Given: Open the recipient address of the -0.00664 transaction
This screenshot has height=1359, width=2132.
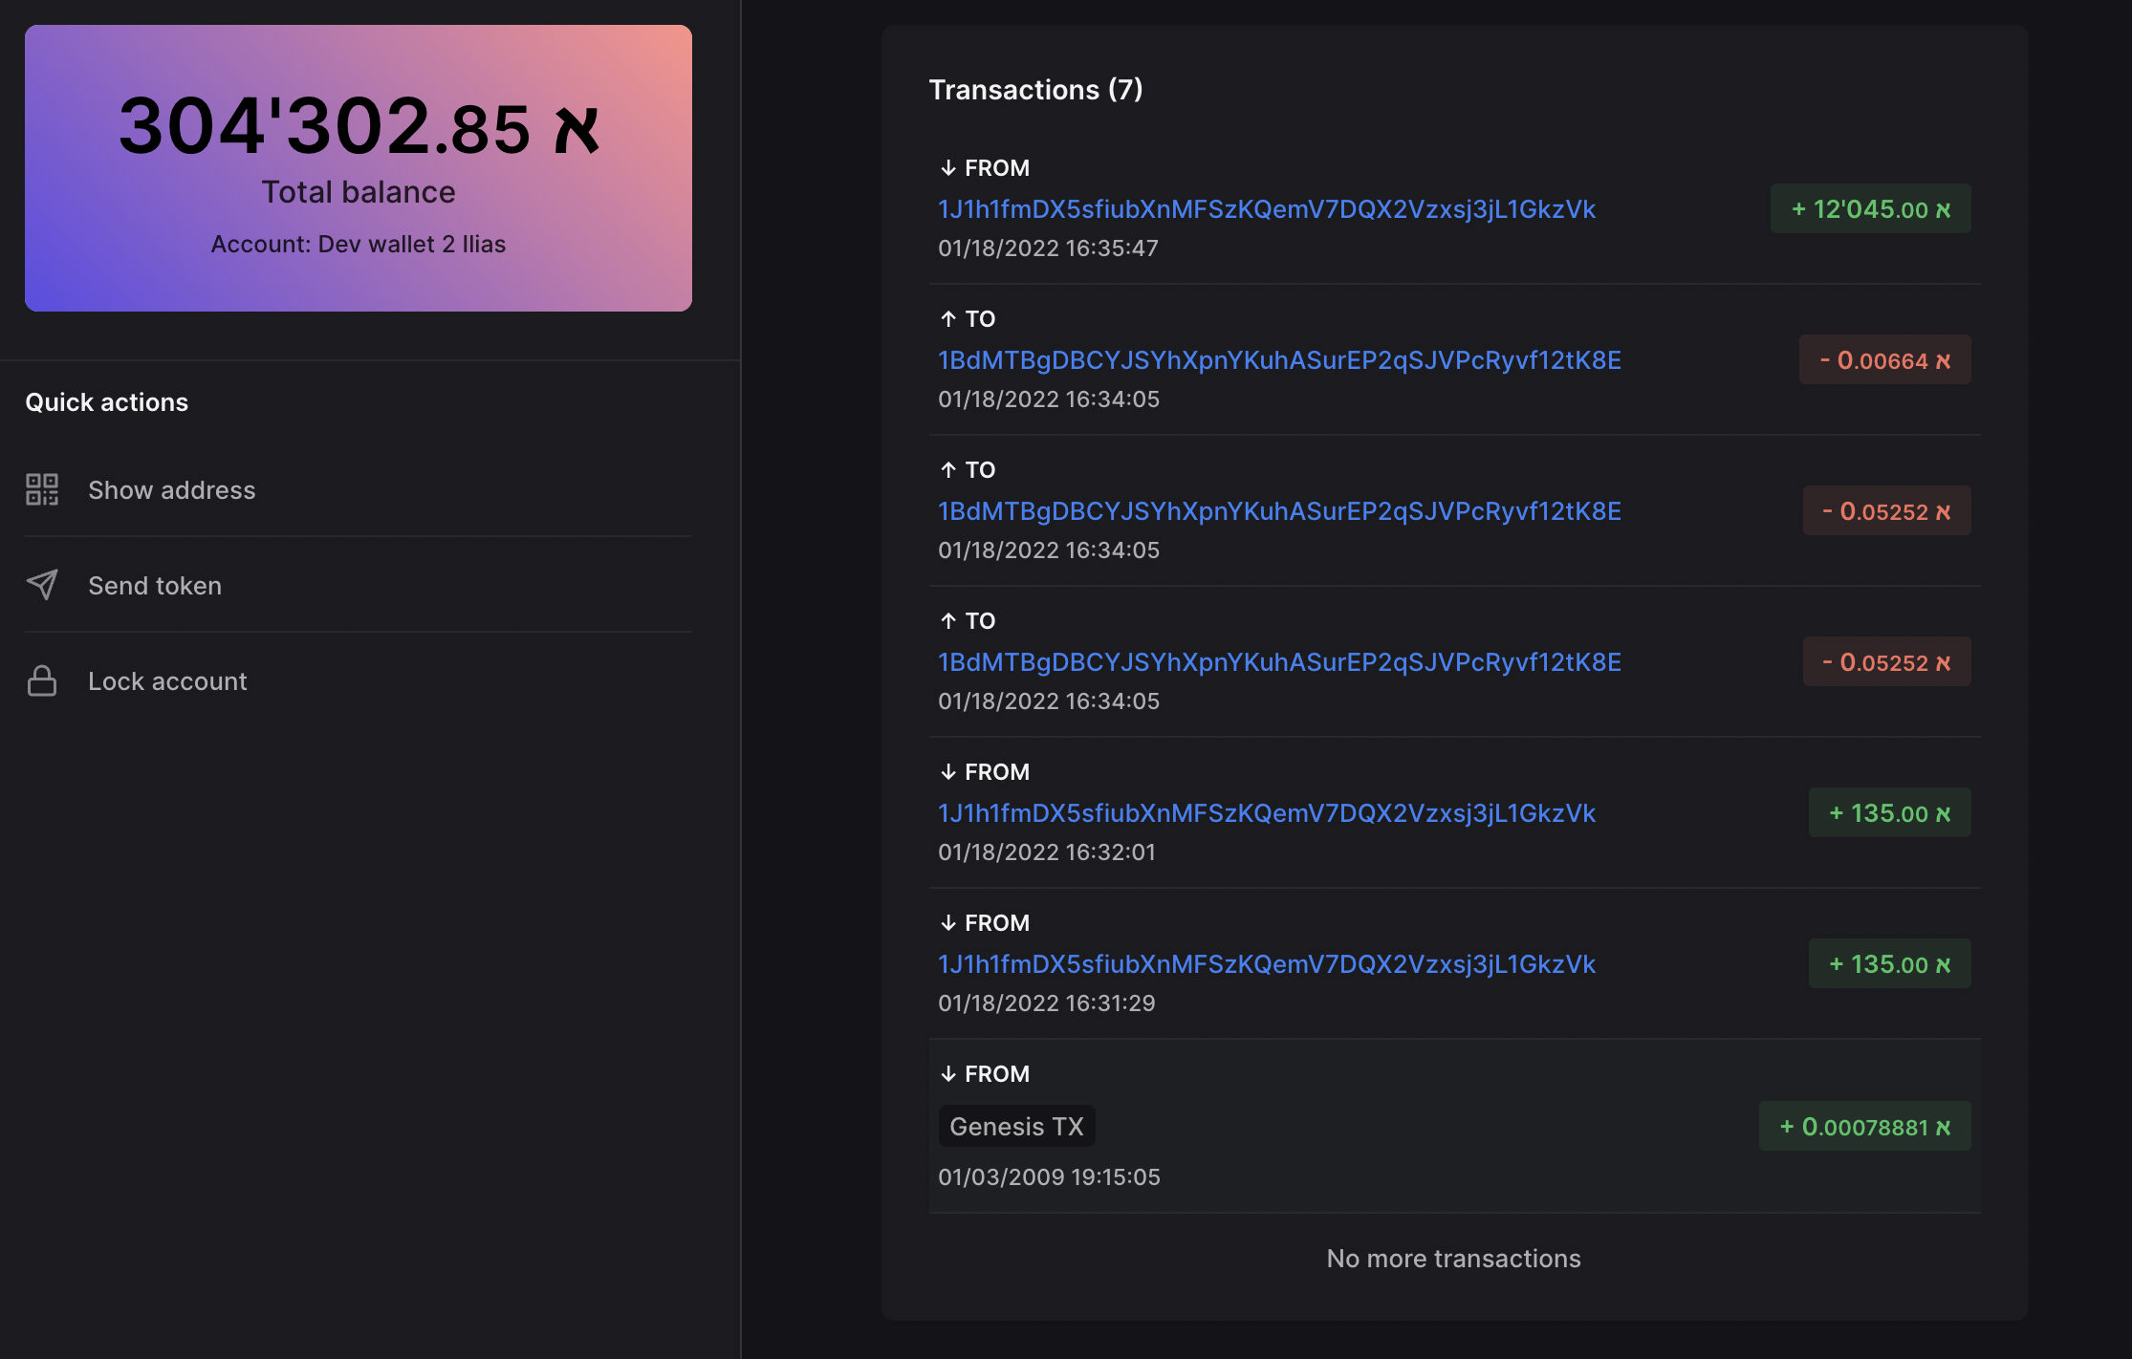Looking at the screenshot, I should (x=1278, y=359).
